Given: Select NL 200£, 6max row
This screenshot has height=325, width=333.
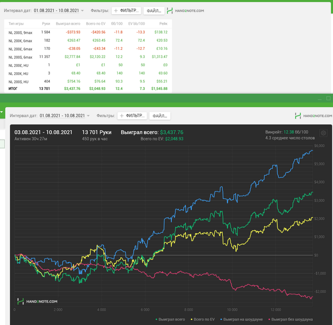Looking at the screenshot, I should tap(88, 49).
